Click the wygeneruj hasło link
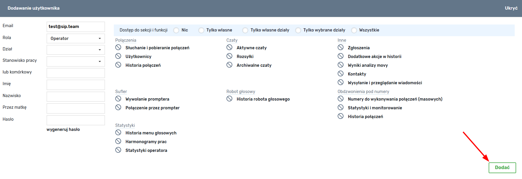Viewport: 522px width, 179px height. [63, 129]
